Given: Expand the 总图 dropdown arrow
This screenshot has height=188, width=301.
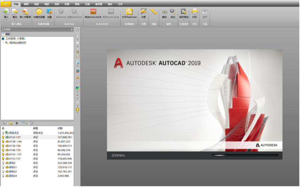Looking at the screenshot, I should (49, 20).
